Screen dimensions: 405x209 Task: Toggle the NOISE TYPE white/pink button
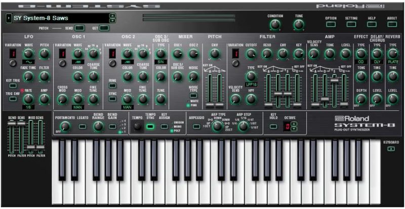(193, 96)
